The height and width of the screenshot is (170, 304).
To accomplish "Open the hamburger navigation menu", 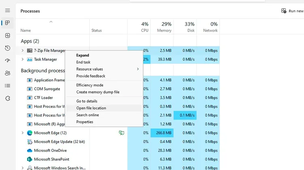I will coord(8,10).
